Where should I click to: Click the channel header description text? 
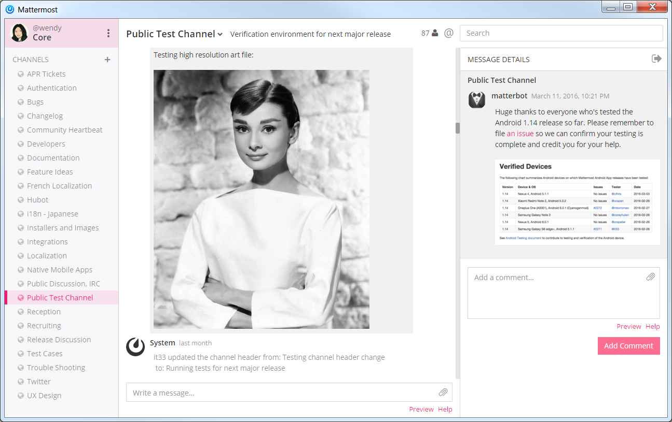[310, 34]
